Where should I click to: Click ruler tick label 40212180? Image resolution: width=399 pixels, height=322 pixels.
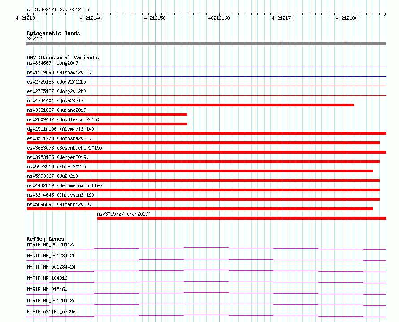pos(347,18)
